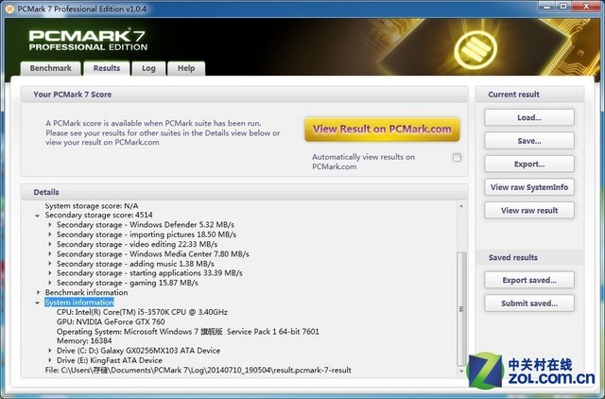Viewport: 605px width, 399px height.
Task: Collapse the System information node
Action: click(38, 303)
